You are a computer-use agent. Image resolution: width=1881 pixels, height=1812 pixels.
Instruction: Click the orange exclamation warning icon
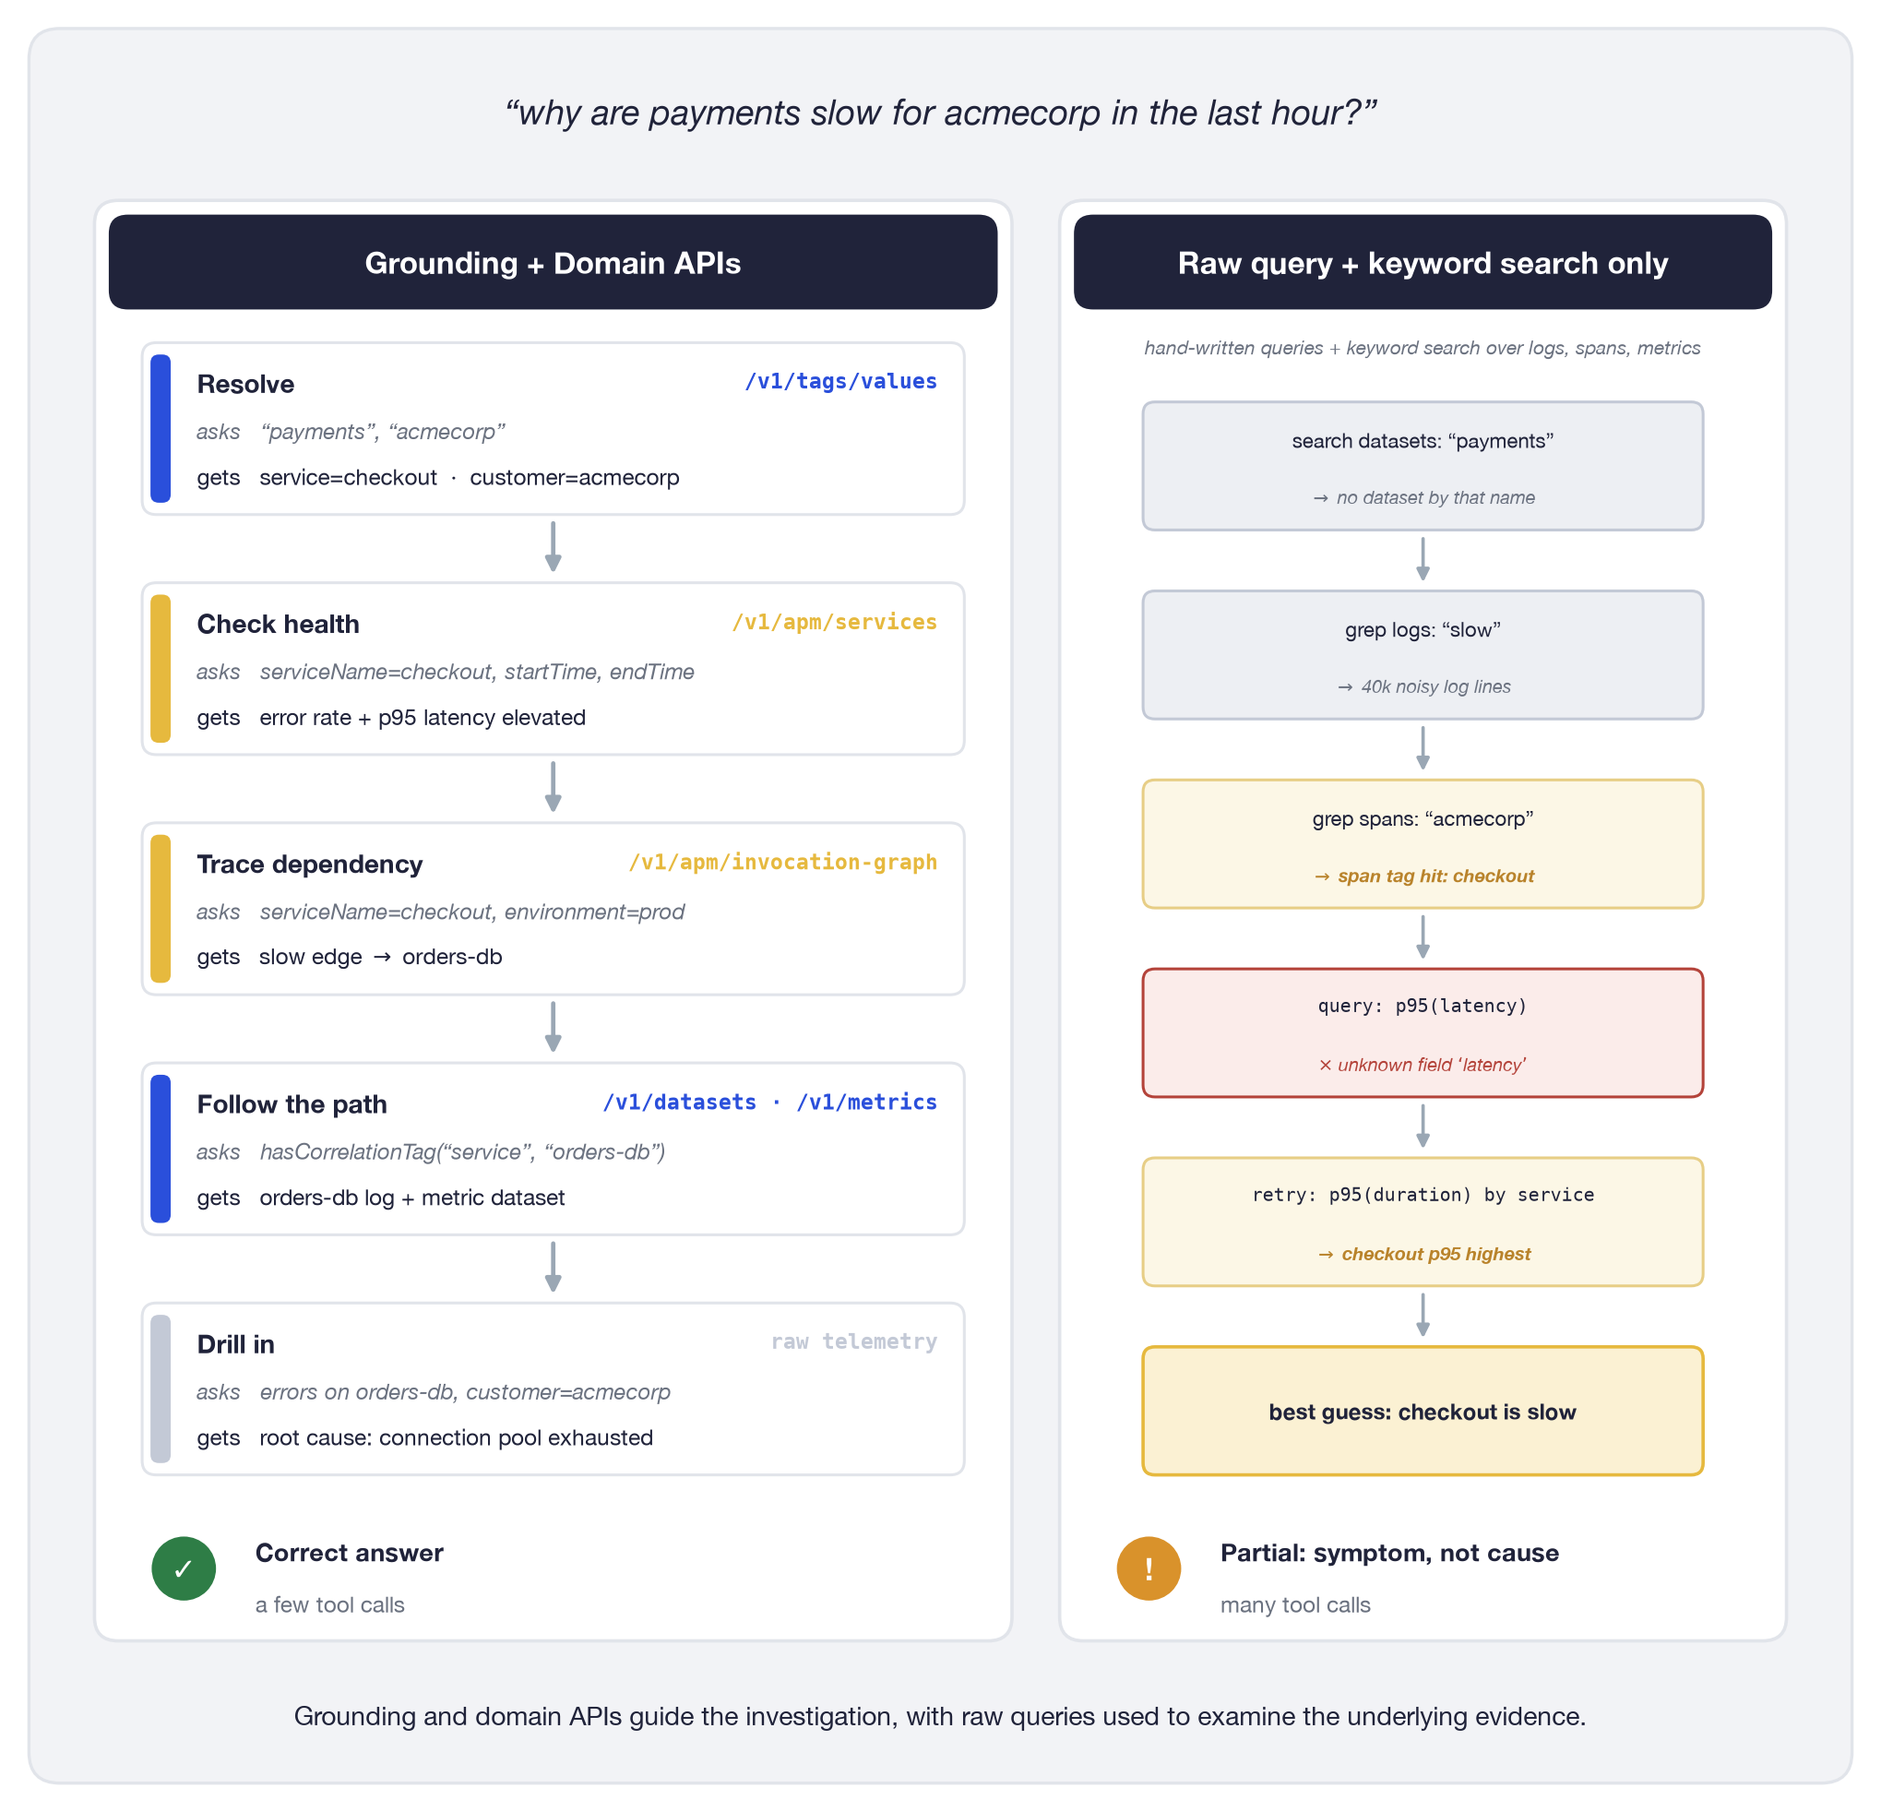(x=1149, y=1568)
